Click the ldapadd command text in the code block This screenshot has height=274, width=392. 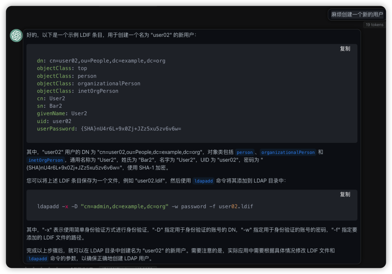click(x=145, y=207)
